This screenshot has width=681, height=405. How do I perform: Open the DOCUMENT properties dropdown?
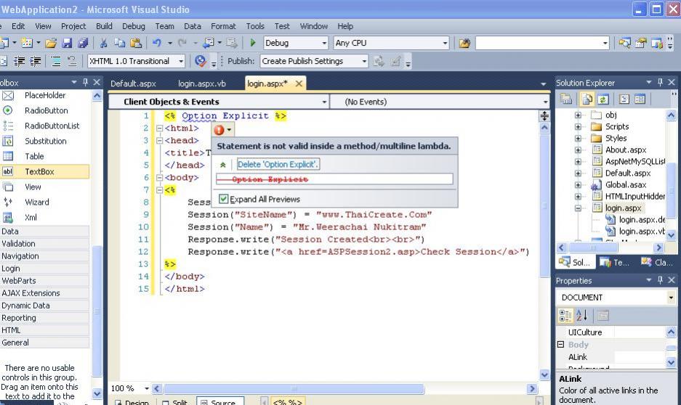[671, 298]
